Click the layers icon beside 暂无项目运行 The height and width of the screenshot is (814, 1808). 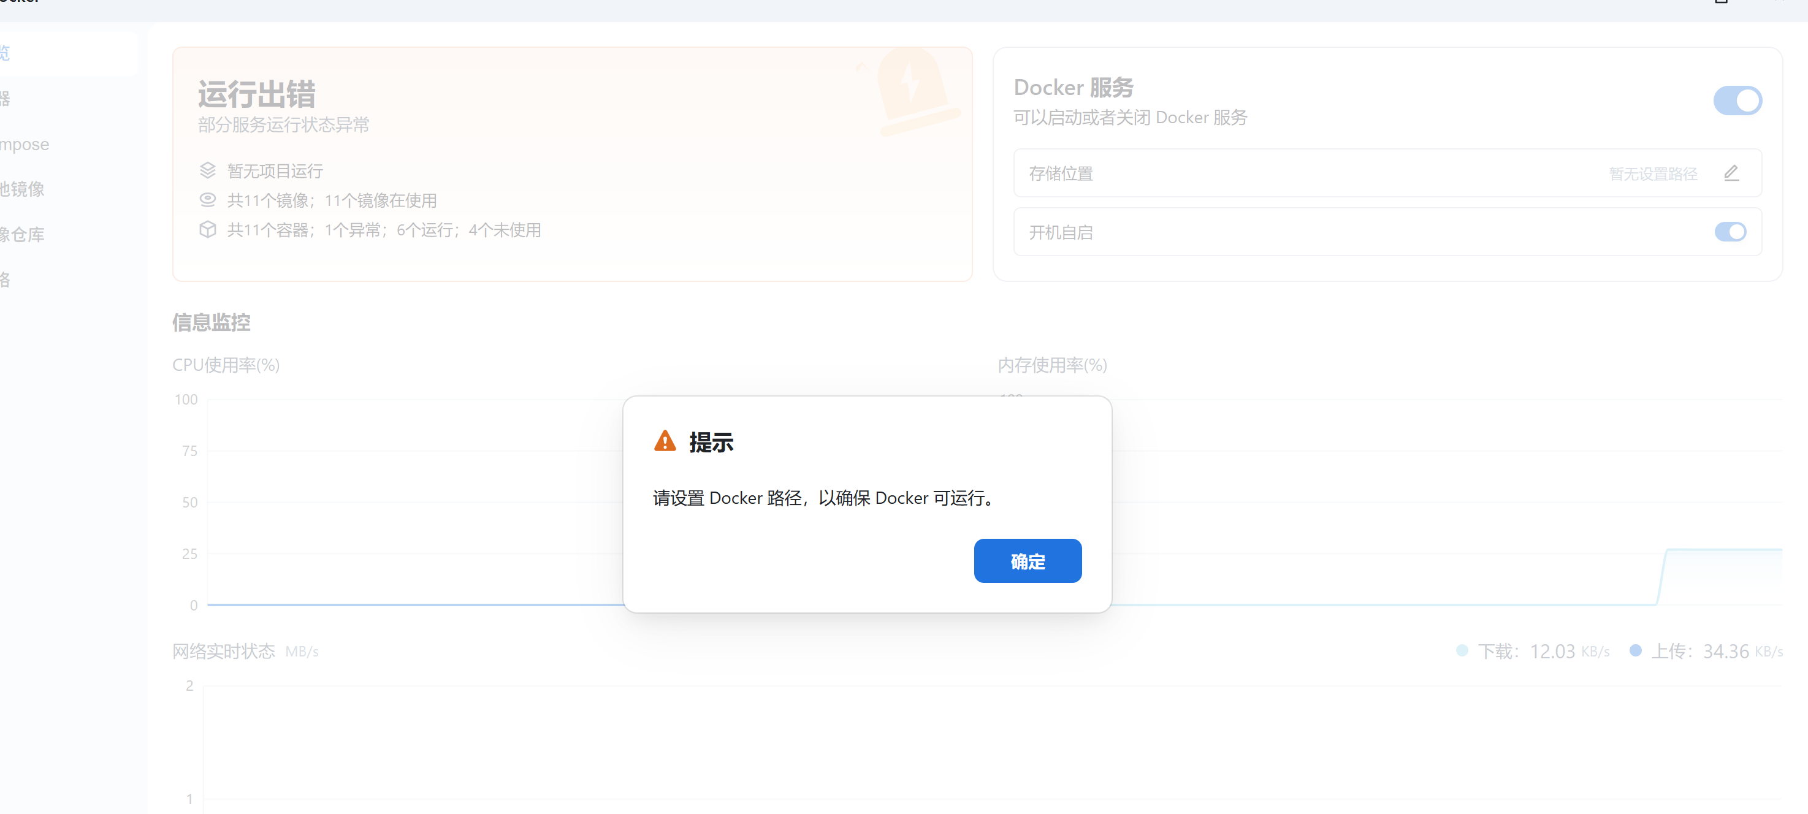(x=208, y=170)
